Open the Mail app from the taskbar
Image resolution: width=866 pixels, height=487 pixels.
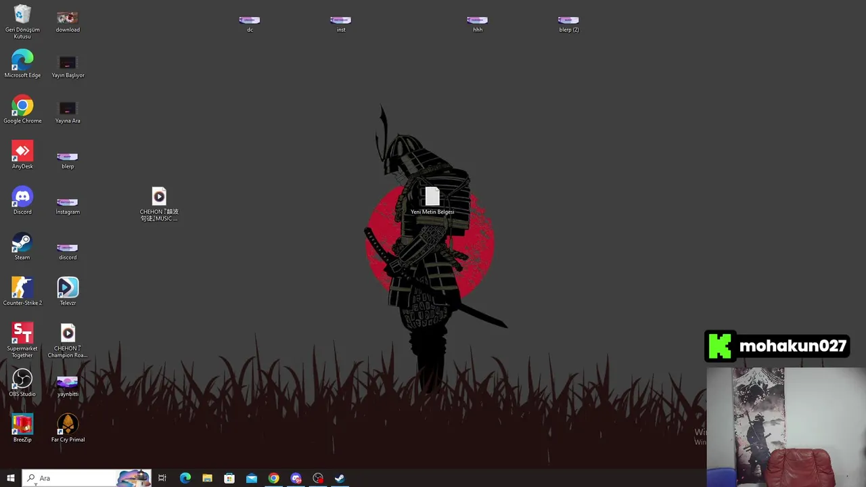[252, 478]
